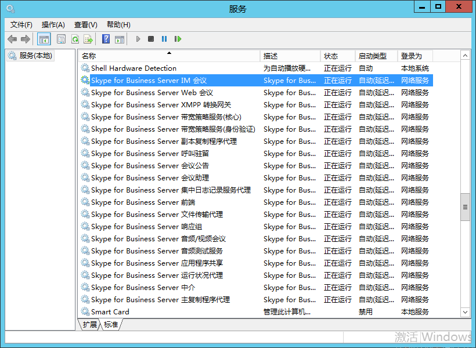
Task: Start the service with the play icon
Action: [138, 39]
